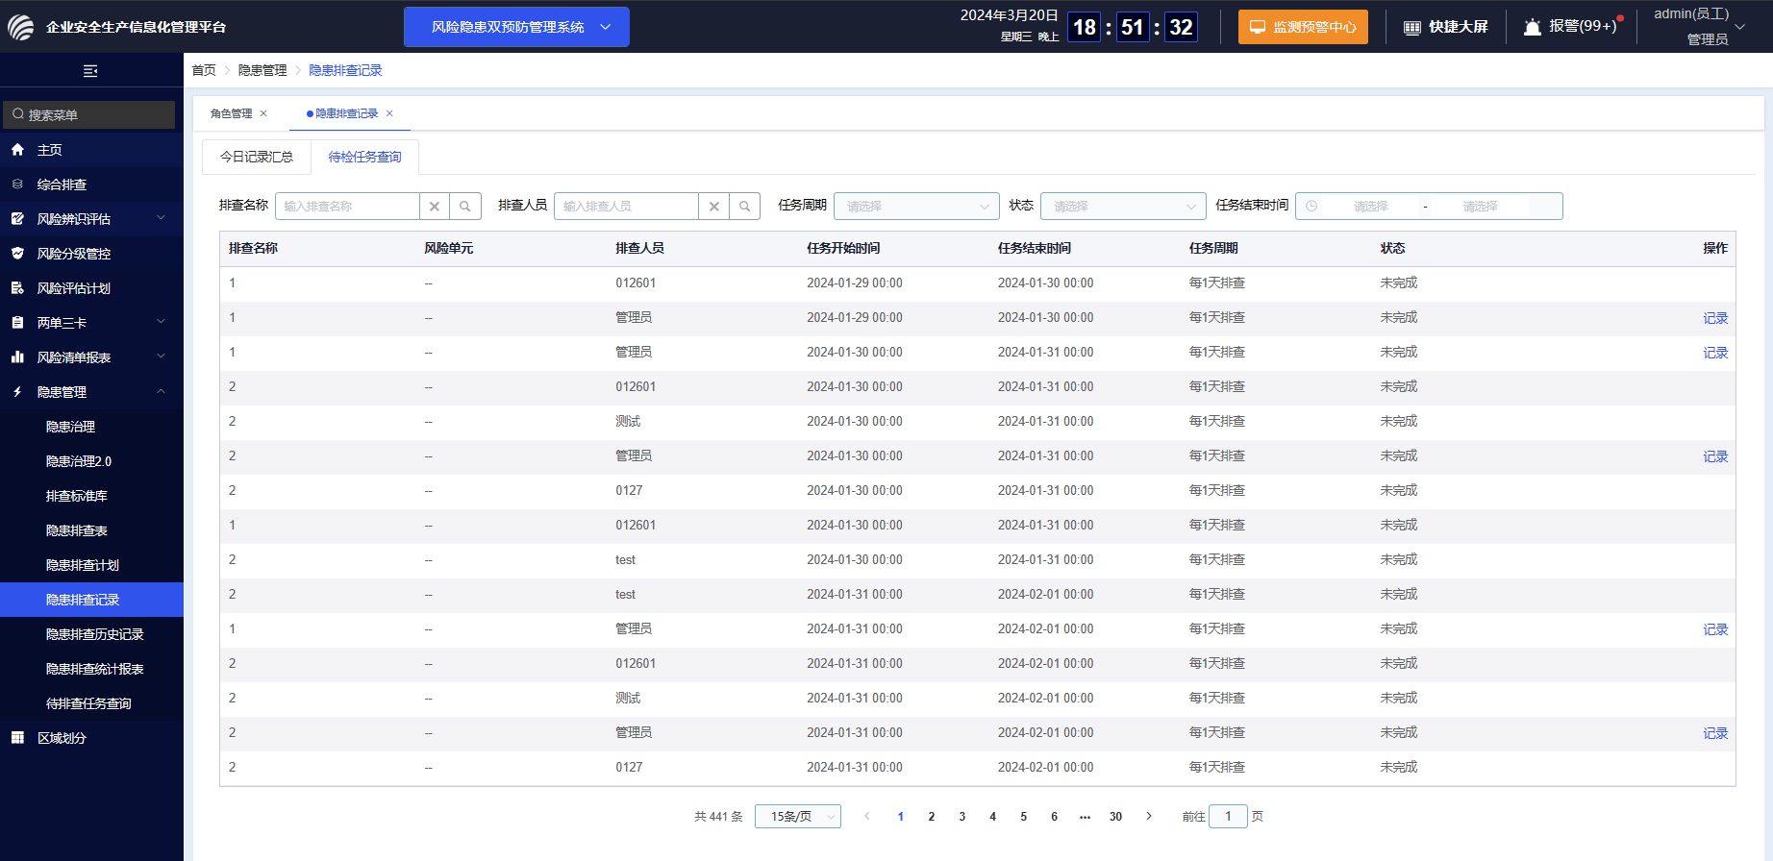Viewport: 1773px width, 861px height.
Task: Select the 待检任务查询 tab
Action: (365, 157)
